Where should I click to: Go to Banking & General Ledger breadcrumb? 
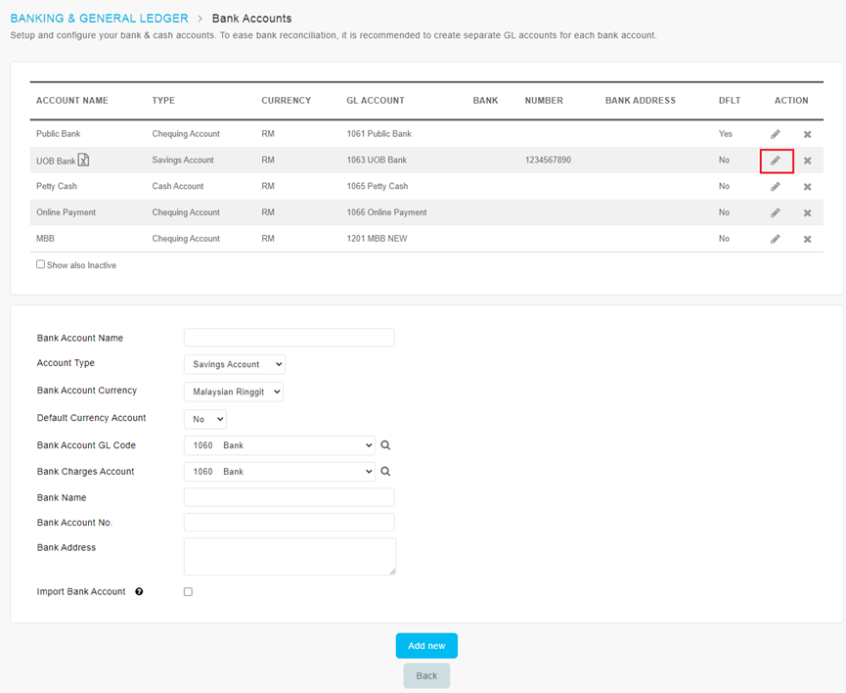click(96, 19)
